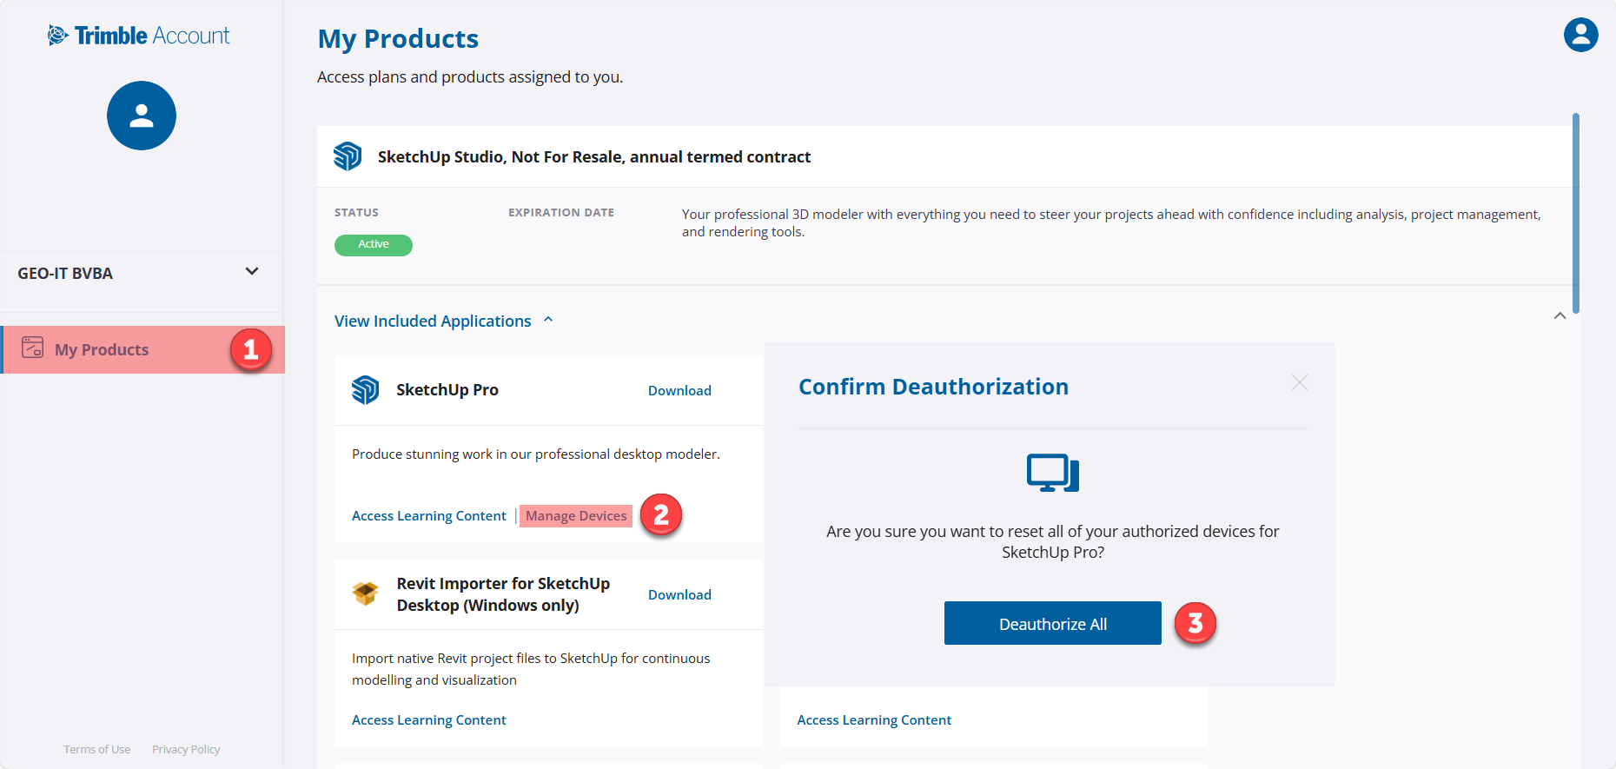Click the My Products page heading
Screen dimensions: 1616x769
pos(398,39)
